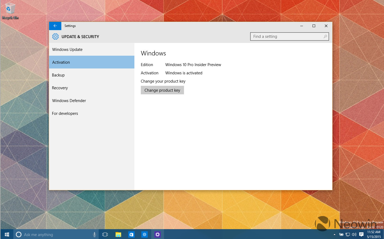384x239 pixels.
Task: Open the Recovery section
Action: click(92, 88)
